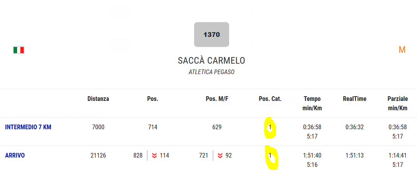417x182 pixels.
Task: Click the overall finish position 828
Action: click(138, 156)
